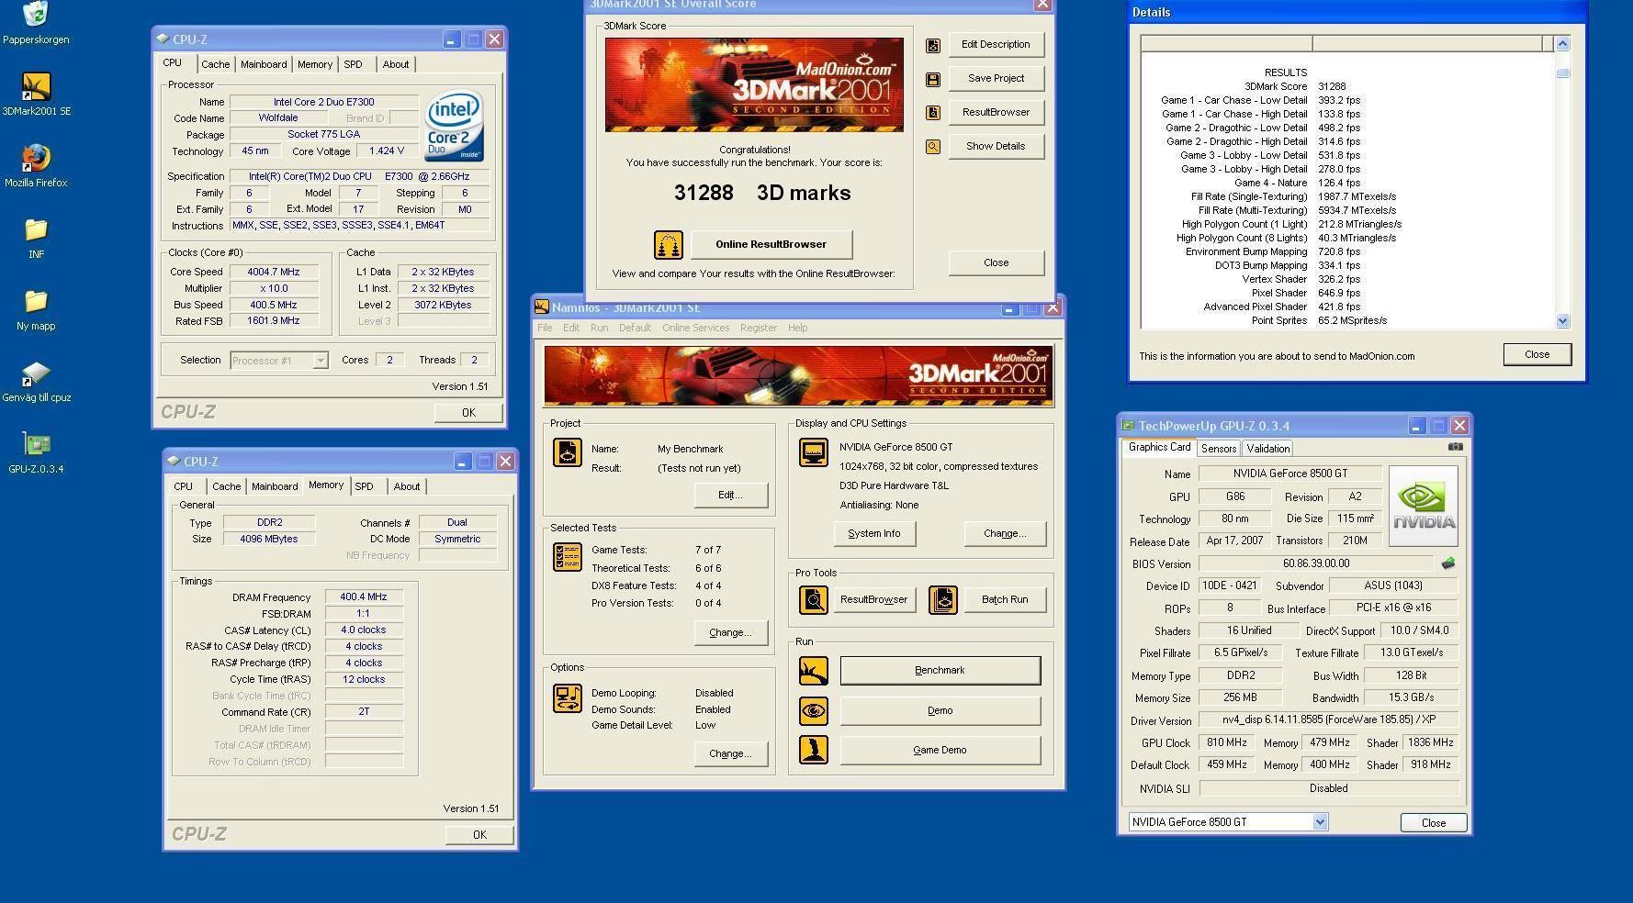The width and height of the screenshot is (1633, 903).
Task: Click the DRAM Frequency 400.4 MHz field
Action: coord(364,596)
